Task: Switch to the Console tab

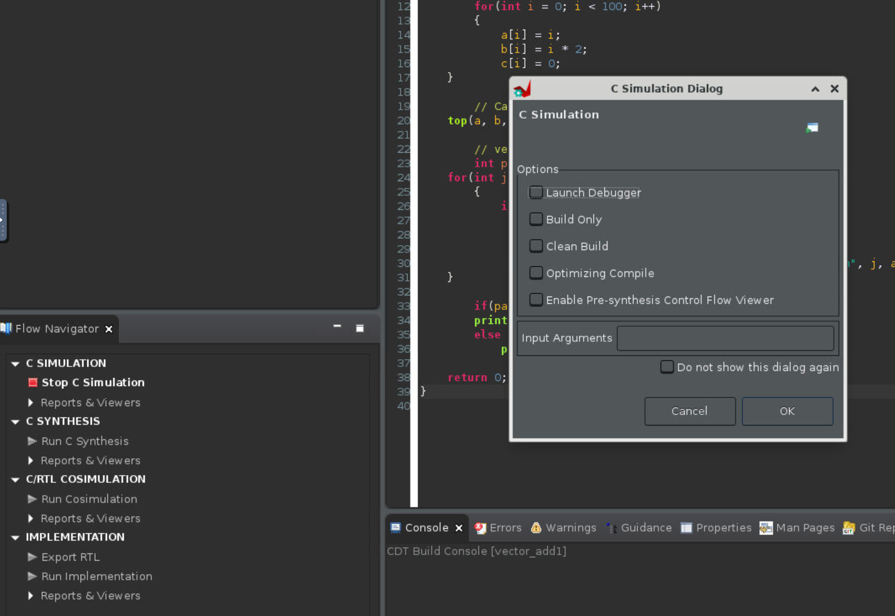Action: (427, 528)
